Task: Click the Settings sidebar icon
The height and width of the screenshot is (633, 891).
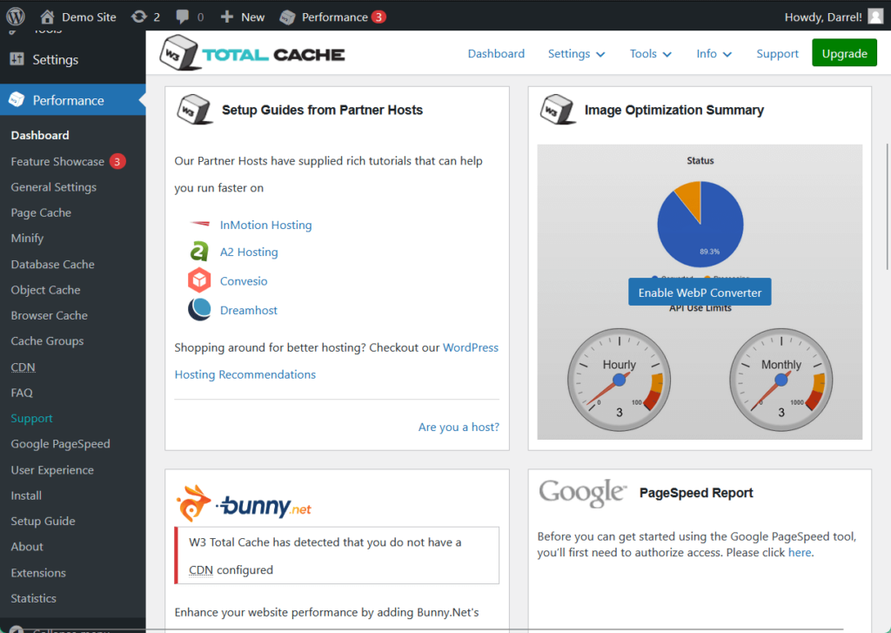Action: pos(17,58)
